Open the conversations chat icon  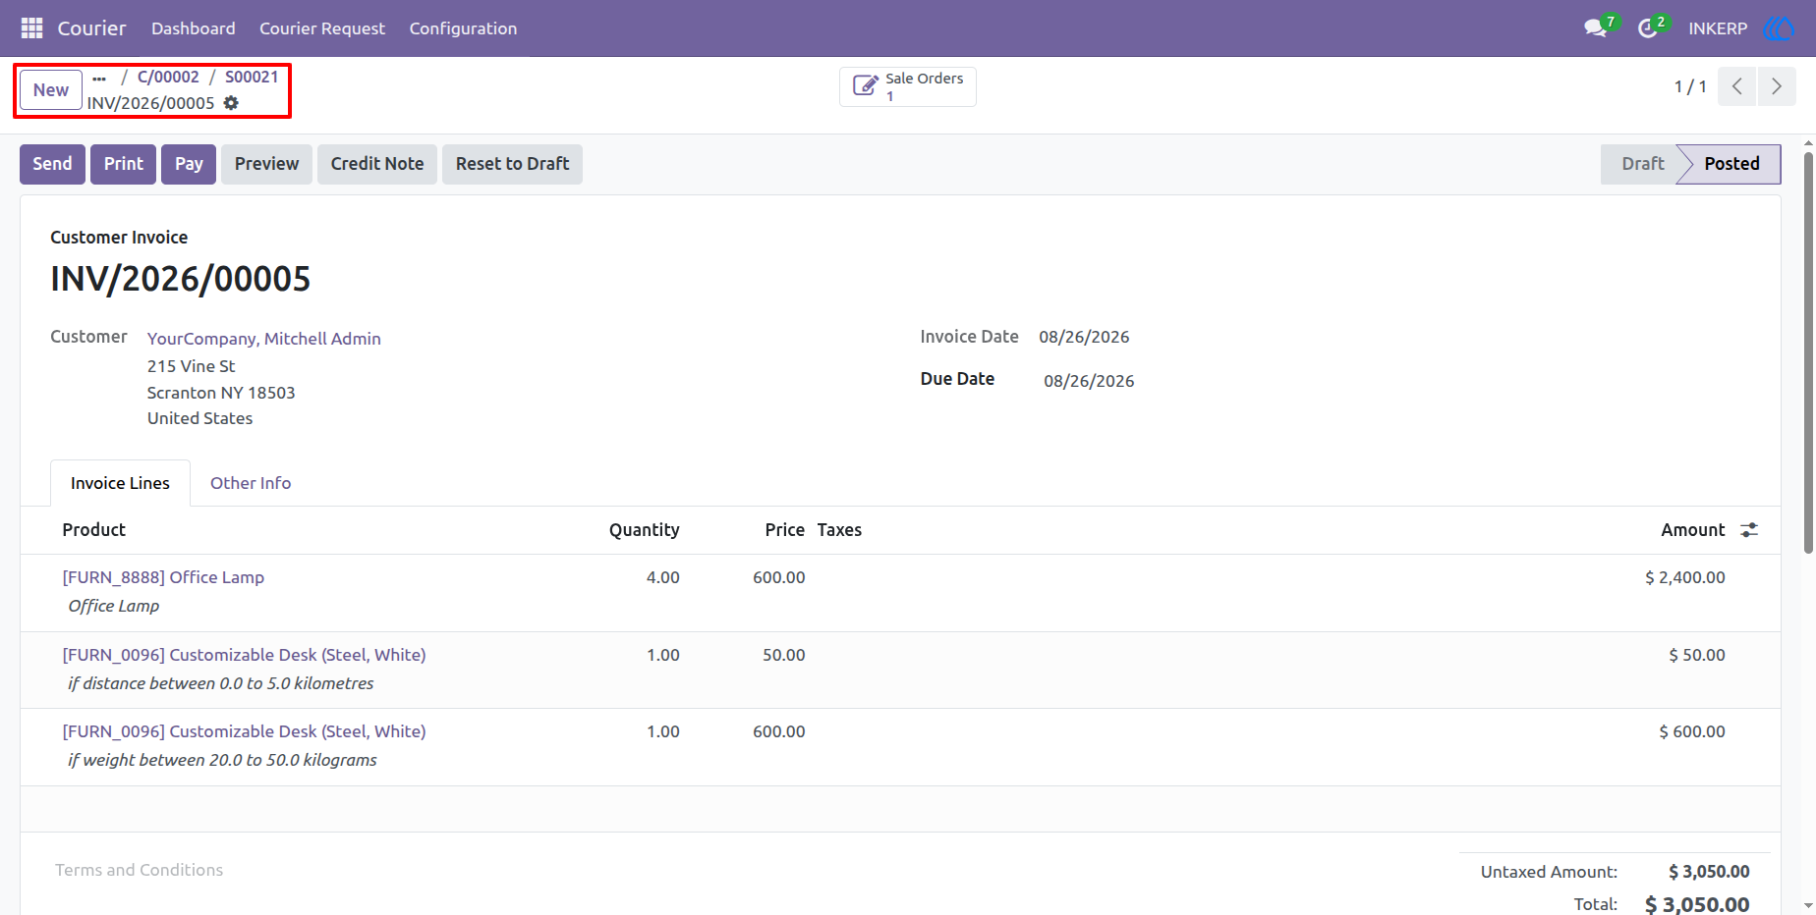point(1595,28)
